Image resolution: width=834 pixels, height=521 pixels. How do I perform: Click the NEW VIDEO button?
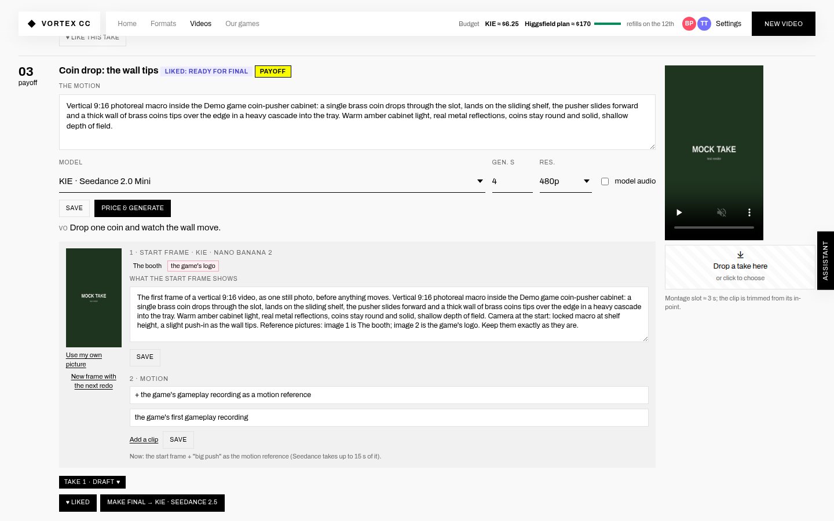pyautogui.click(x=783, y=24)
